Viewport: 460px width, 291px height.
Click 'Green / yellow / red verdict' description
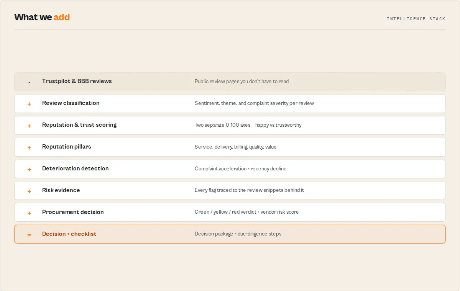pyautogui.click(x=246, y=212)
